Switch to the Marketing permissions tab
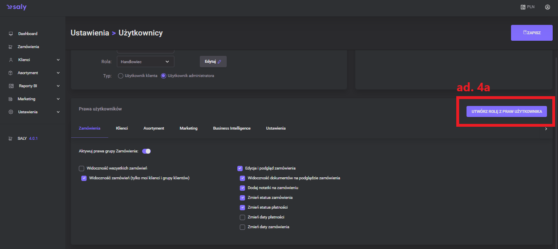The image size is (558, 249). point(188,128)
